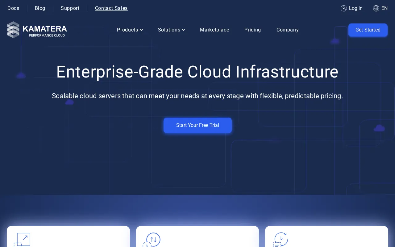395x247 pixels.
Task: Go to the Pricing page
Action: coord(253,30)
